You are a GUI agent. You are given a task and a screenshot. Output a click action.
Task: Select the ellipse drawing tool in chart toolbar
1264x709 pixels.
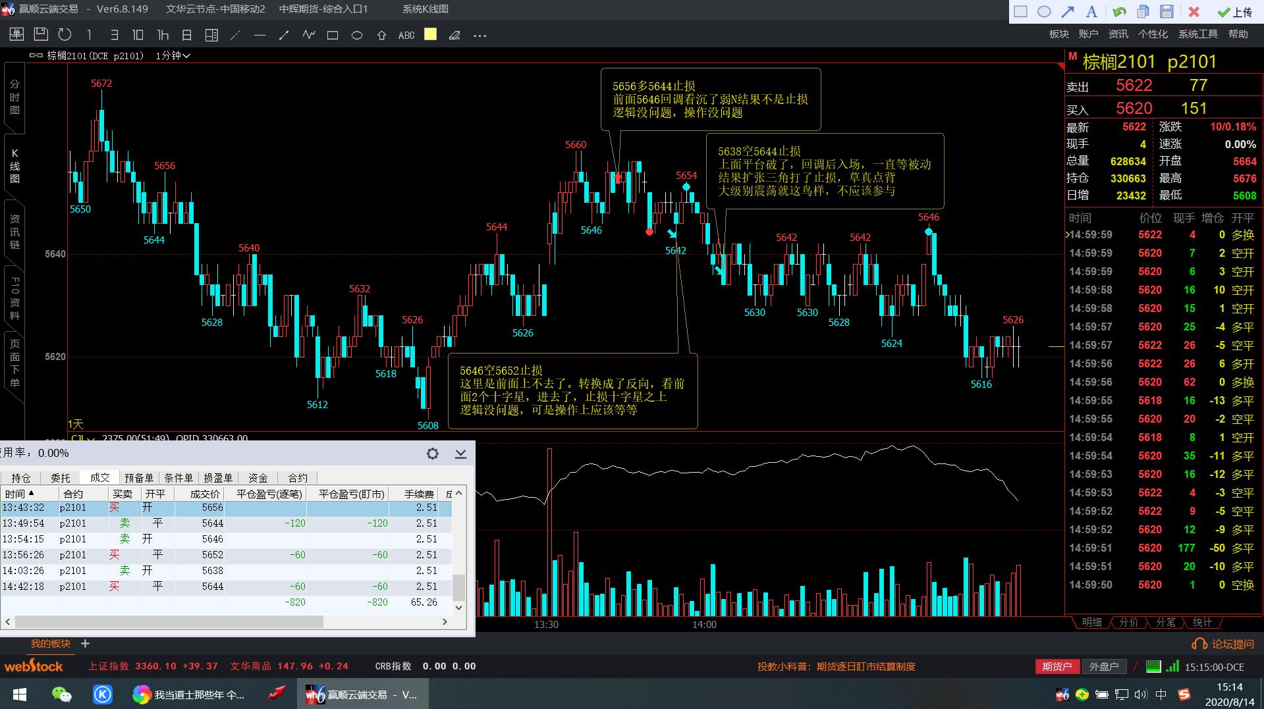(x=357, y=36)
